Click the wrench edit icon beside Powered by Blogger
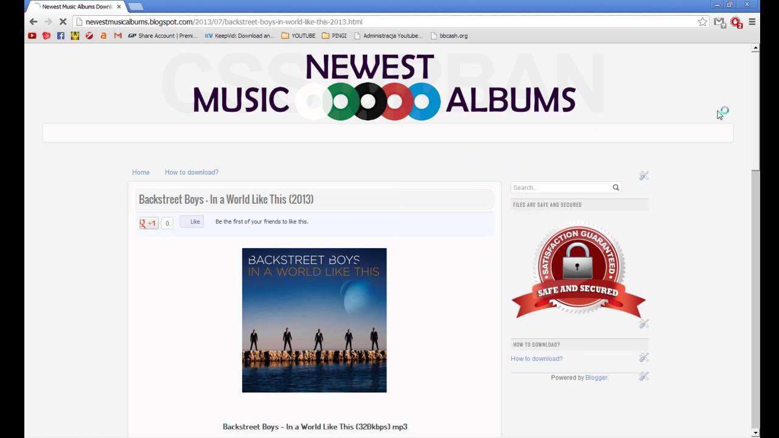This screenshot has height=438, width=779. [644, 377]
